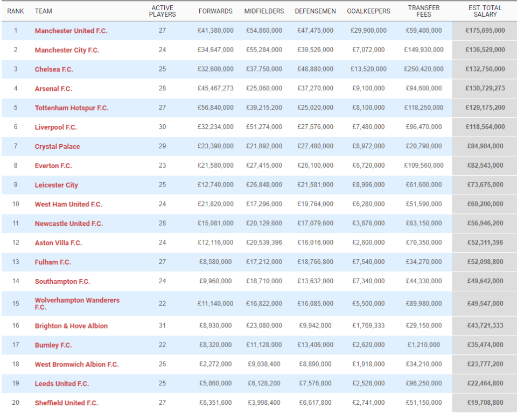Sort table by TEAM column header
Viewport: 517px width, 415px height.
44,11
